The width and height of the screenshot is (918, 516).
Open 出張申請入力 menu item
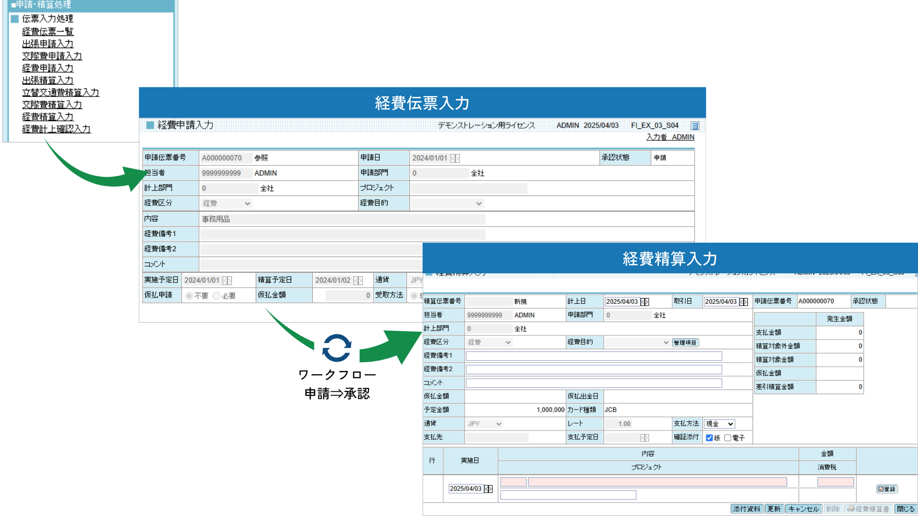pos(47,44)
